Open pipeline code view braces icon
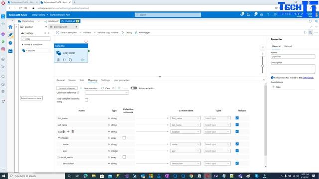Image resolution: width=319 pixels, height=179 pixels. tap(305, 32)
